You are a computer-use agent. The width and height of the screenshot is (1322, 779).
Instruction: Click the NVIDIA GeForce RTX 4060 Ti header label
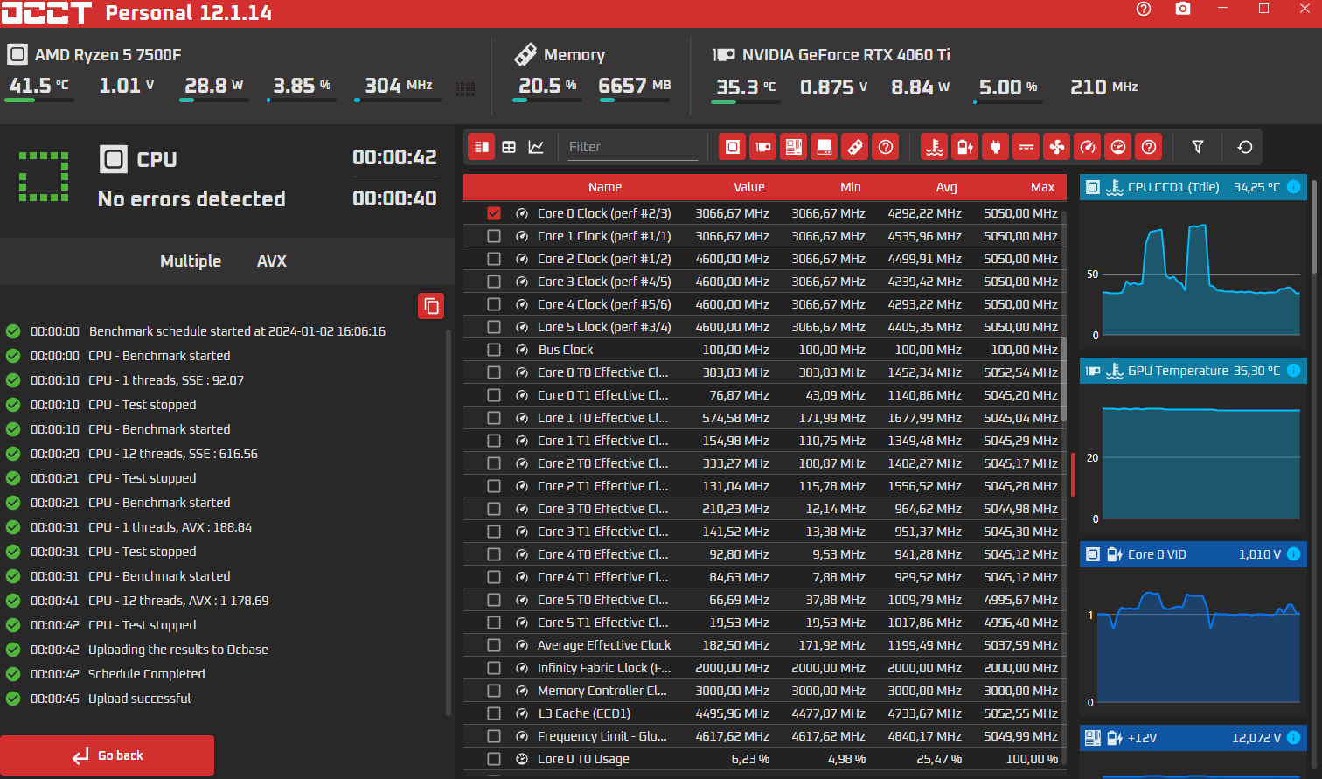pyautogui.click(x=846, y=55)
